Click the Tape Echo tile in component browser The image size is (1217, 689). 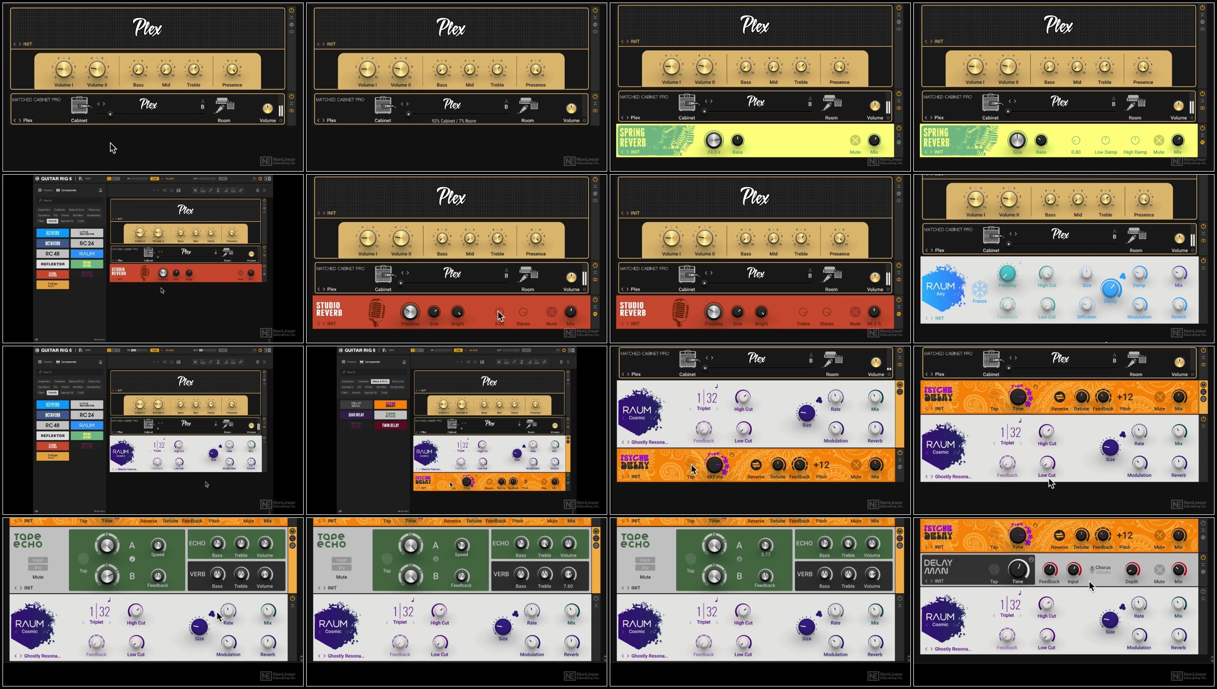coord(390,415)
